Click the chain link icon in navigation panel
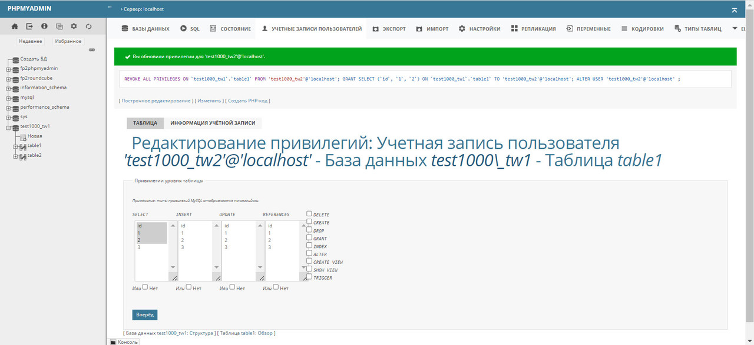The image size is (754, 345). (92, 50)
